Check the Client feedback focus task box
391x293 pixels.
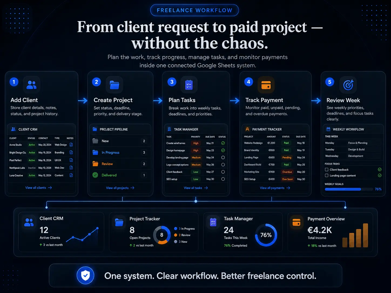[x=327, y=169]
